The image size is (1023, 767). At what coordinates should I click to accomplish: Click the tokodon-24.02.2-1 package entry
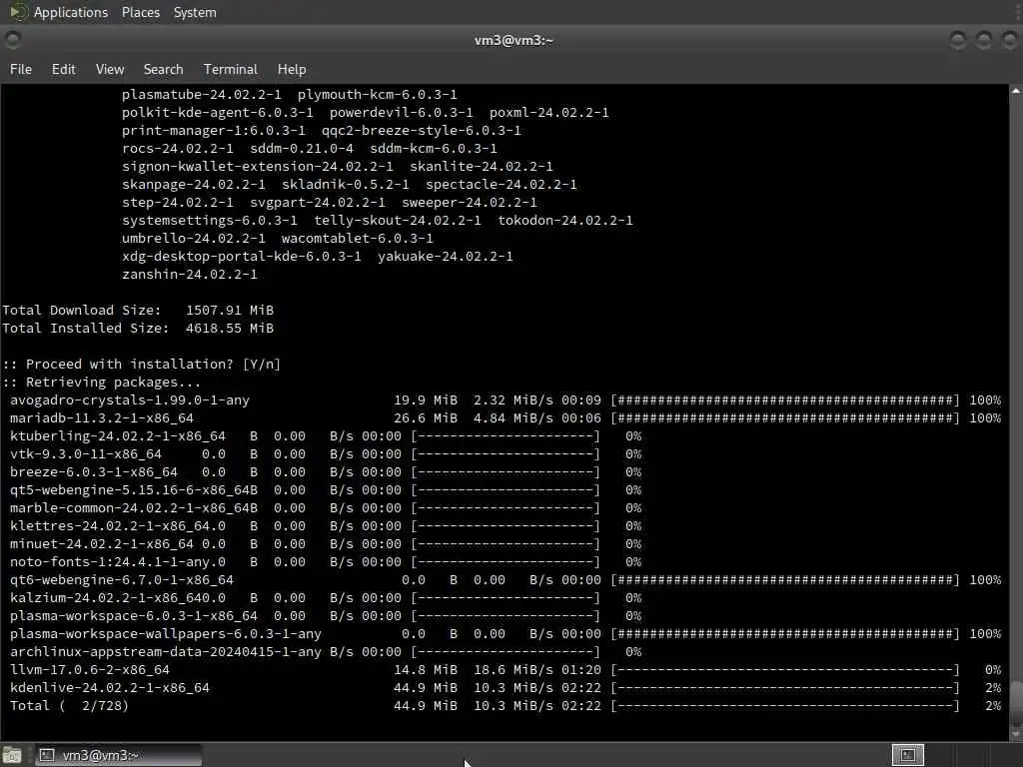(x=565, y=221)
